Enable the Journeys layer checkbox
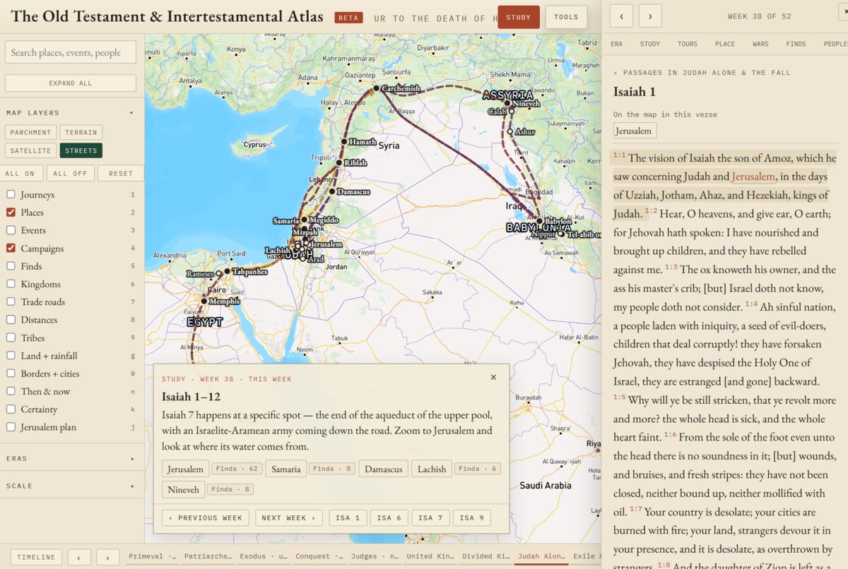Viewport: 848px width, 569px height. click(x=11, y=195)
